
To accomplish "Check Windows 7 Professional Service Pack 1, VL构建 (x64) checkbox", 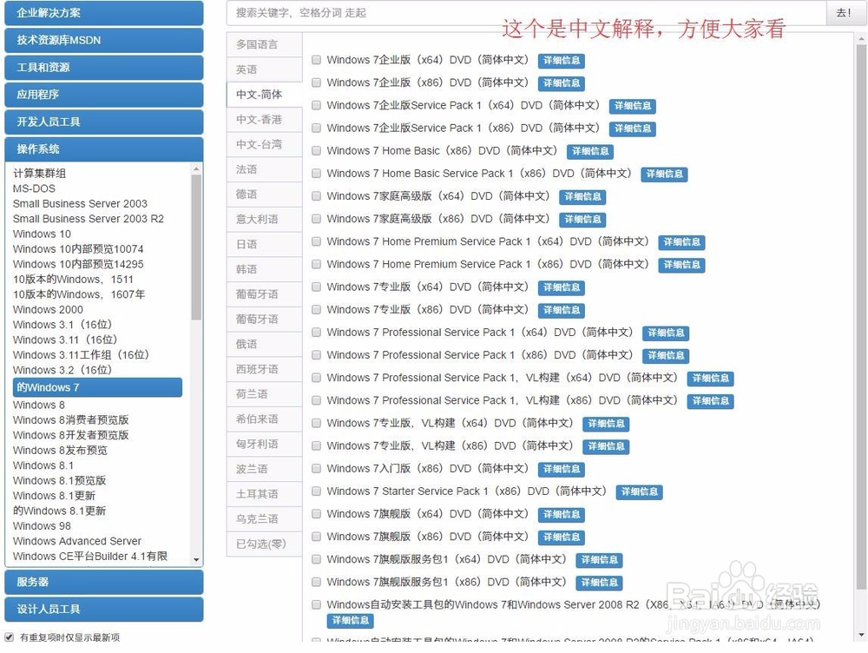I will pyautogui.click(x=316, y=378).
